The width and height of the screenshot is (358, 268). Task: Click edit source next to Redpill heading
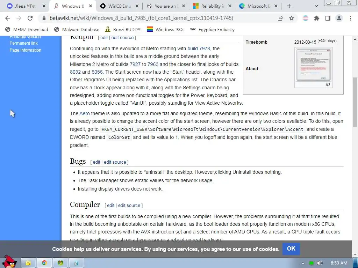click(x=122, y=38)
